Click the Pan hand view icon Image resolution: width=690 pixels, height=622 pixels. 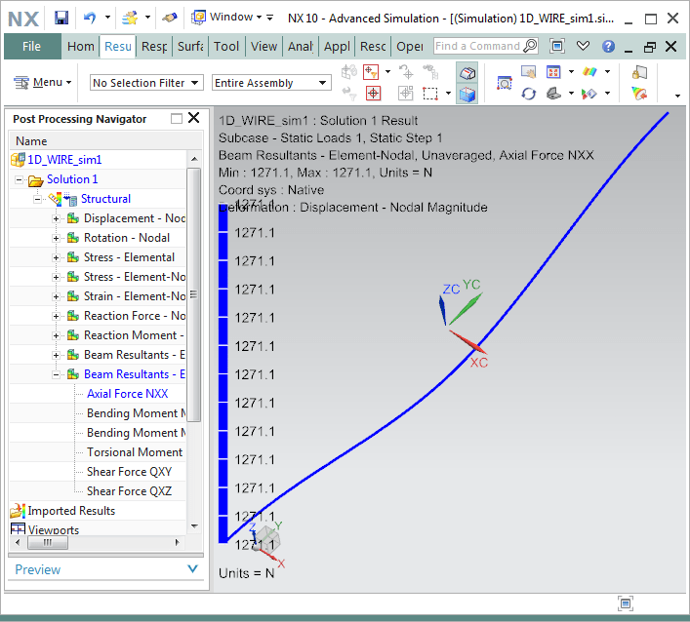(528, 71)
